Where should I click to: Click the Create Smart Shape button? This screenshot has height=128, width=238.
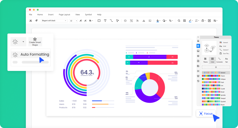(35, 42)
